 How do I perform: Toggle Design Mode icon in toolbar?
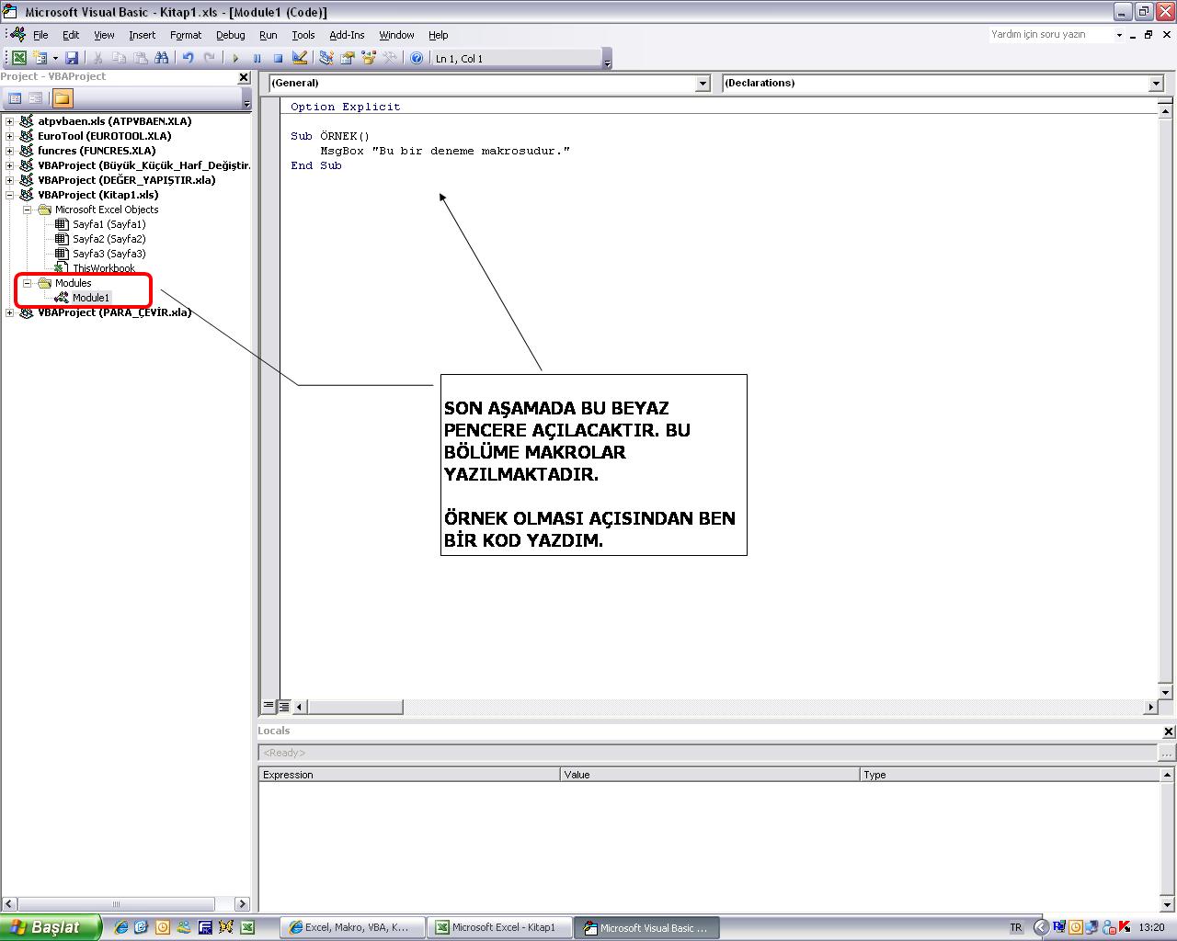(300, 58)
